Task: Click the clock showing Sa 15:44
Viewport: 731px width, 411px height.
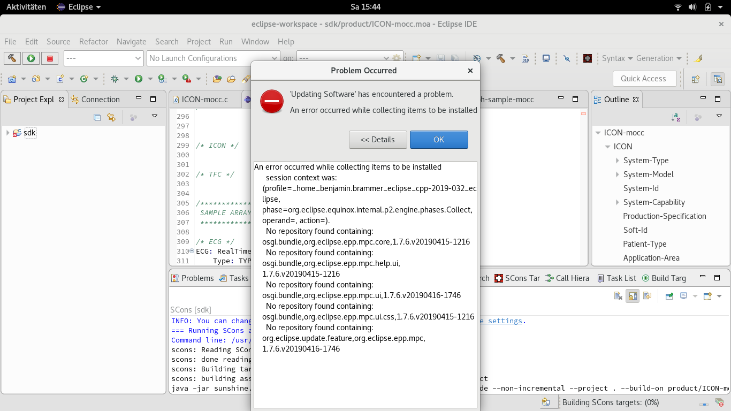Action: click(365, 7)
